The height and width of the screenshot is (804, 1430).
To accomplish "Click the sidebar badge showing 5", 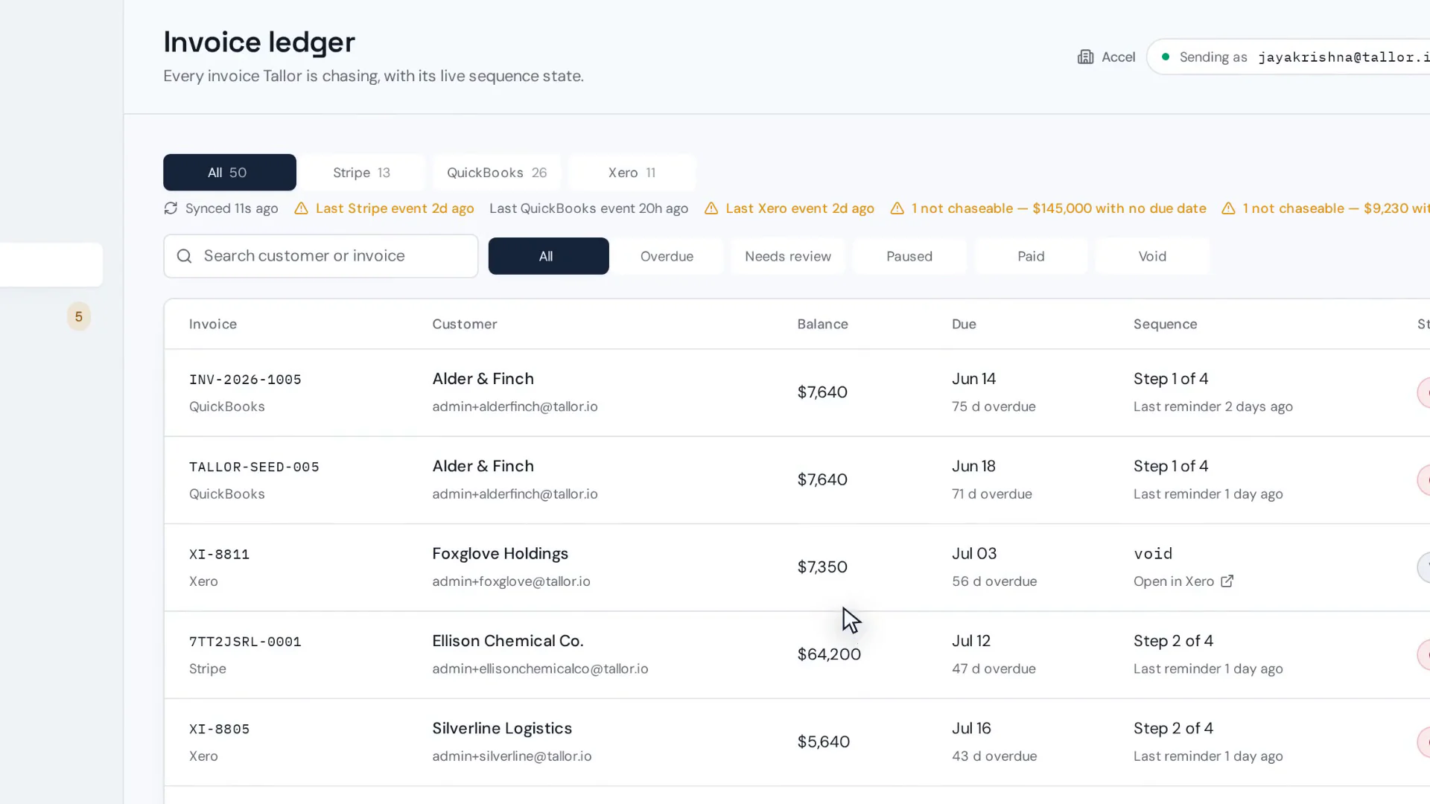I will 79,316.
